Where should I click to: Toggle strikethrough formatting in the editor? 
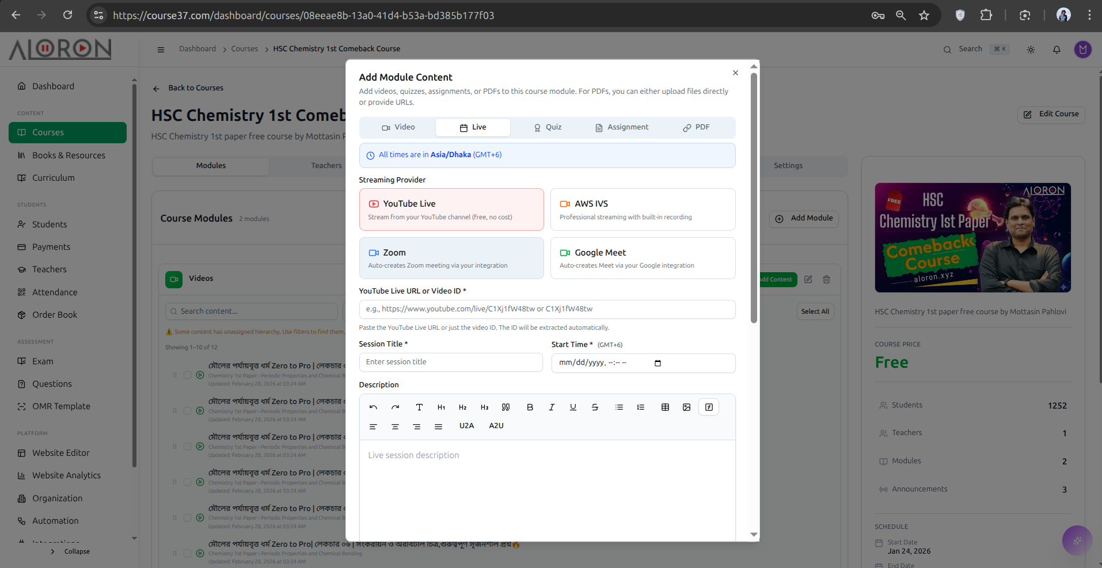coord(595,407)
